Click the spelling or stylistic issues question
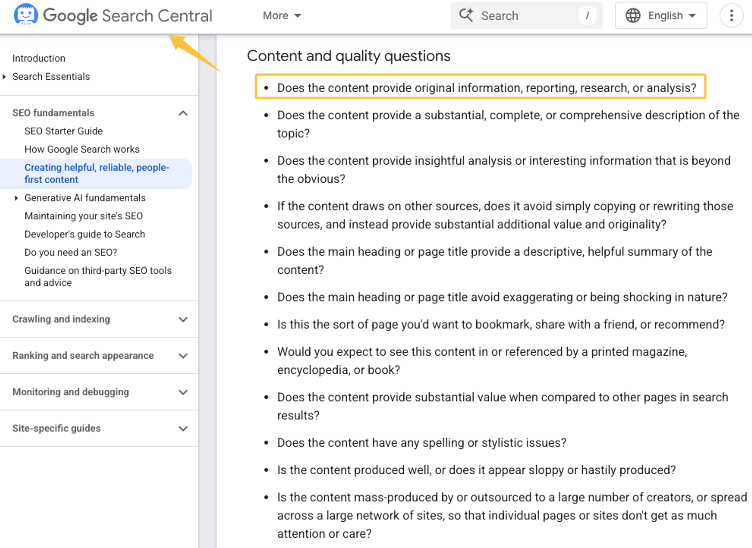 [422, 443]
